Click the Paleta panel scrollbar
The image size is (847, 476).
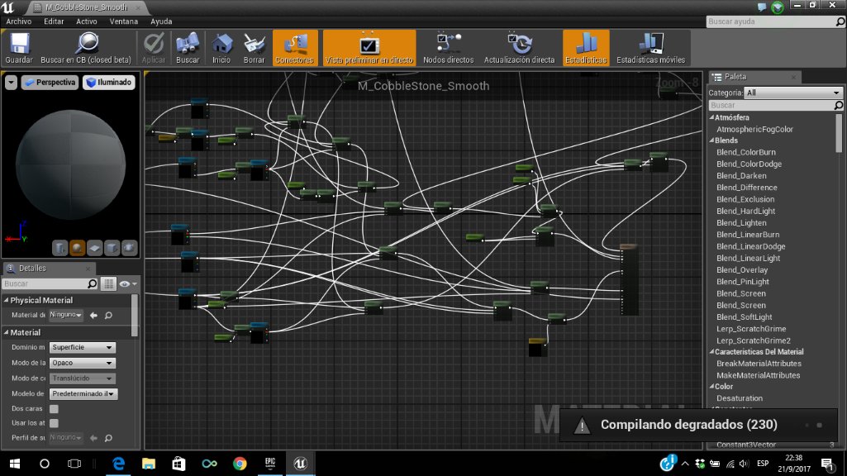(839, 132)
